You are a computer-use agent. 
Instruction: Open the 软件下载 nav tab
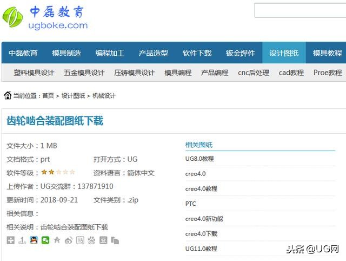(x=197, y=53)
